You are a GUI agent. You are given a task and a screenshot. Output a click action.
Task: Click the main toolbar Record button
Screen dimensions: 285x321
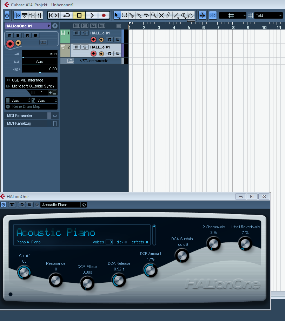point(104,15)
